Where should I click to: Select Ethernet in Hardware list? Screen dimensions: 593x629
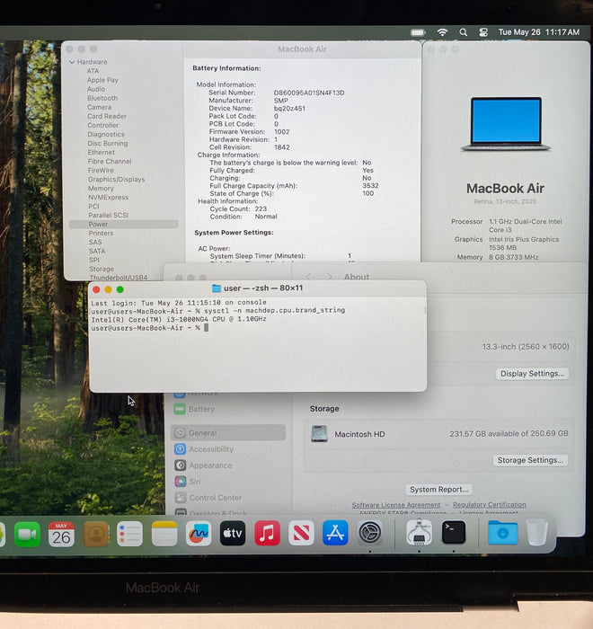click(x=102, y=153)
